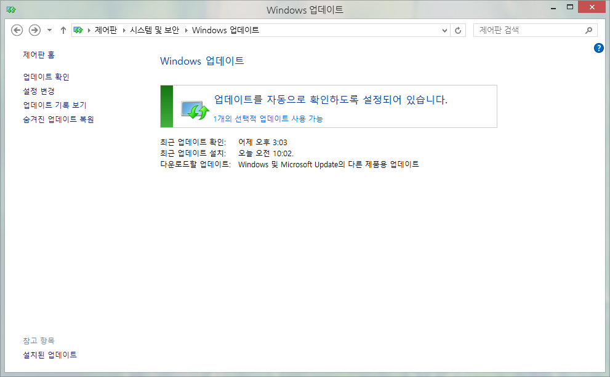Select 제어판 in the address breadcrumb
Screen dimensions: 610x377
click(x=106, y=30)
